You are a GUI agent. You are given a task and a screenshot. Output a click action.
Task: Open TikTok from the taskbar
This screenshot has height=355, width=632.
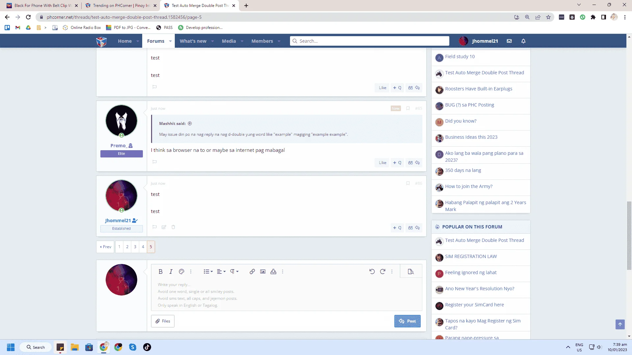(147, 347)
